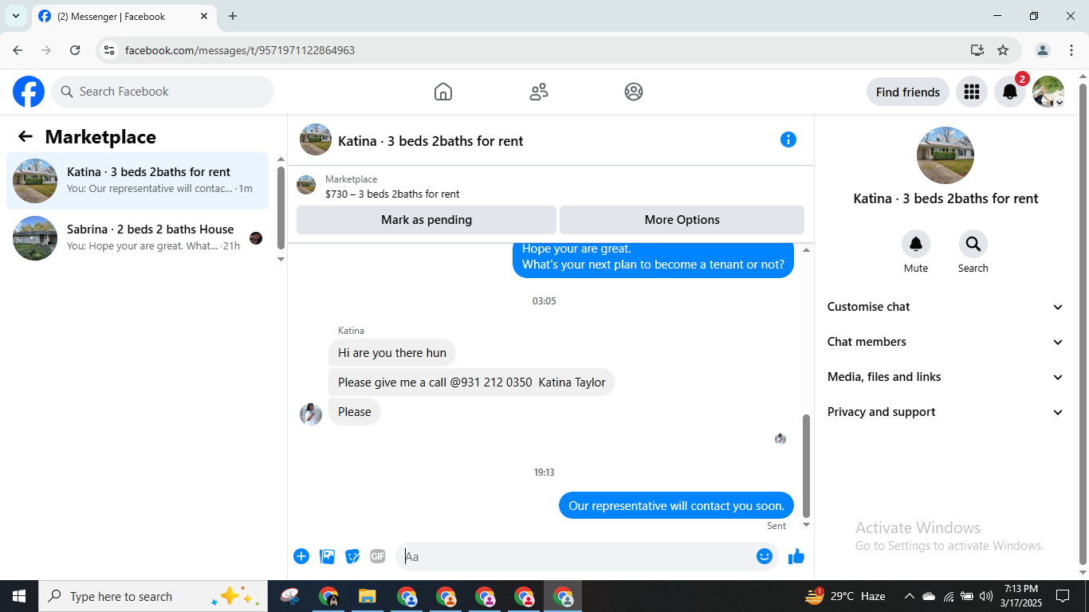Open the $730 Marketplace listing link
The height and width of the screenshot is (612, 1089).
pyautogui.click(x=392, y=194)
